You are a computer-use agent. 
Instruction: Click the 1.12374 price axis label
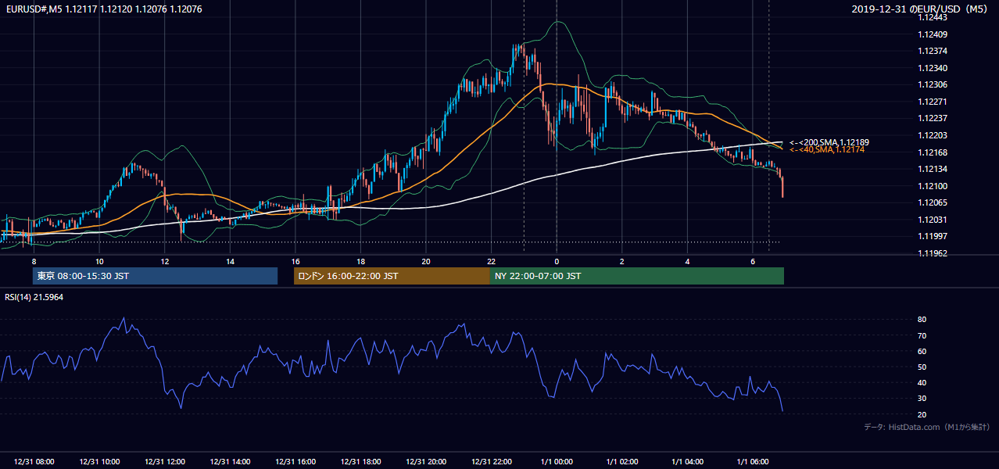tap(932, 51)
